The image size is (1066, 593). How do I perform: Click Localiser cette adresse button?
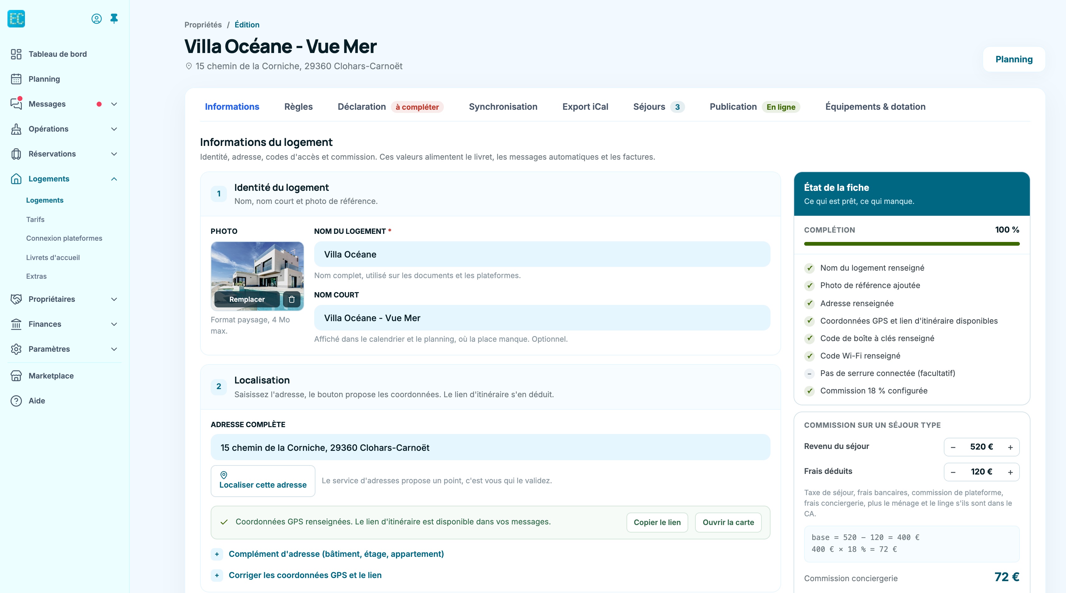pyautogui.click(x=263, y=481)
